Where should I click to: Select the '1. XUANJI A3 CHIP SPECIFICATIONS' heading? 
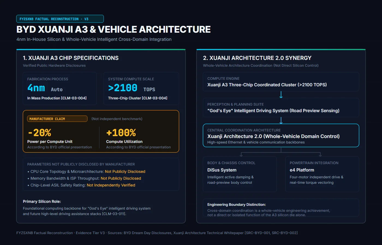pyautogui.click(x=71, y=58)
